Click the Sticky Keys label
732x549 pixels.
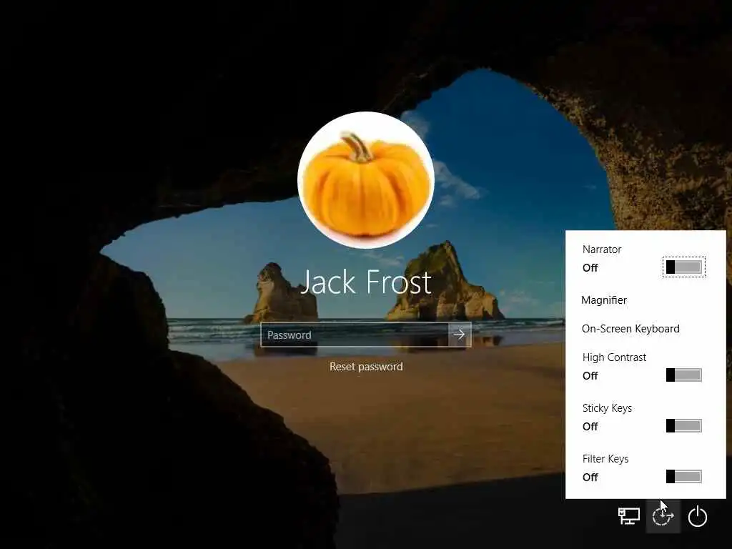[x=607, y=408]
